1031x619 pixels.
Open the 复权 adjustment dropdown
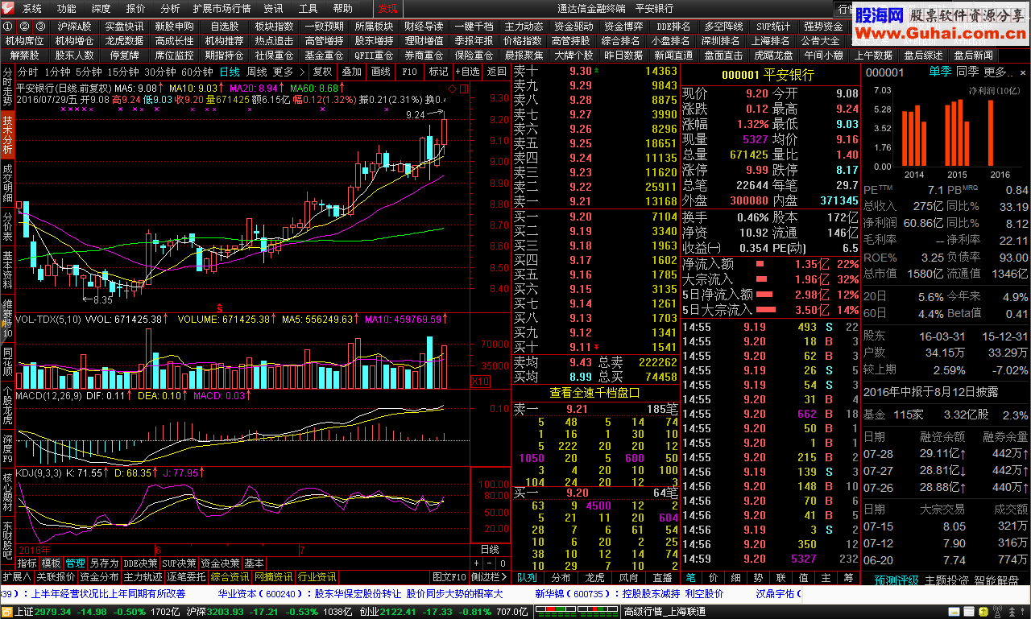tap(322, 72)
